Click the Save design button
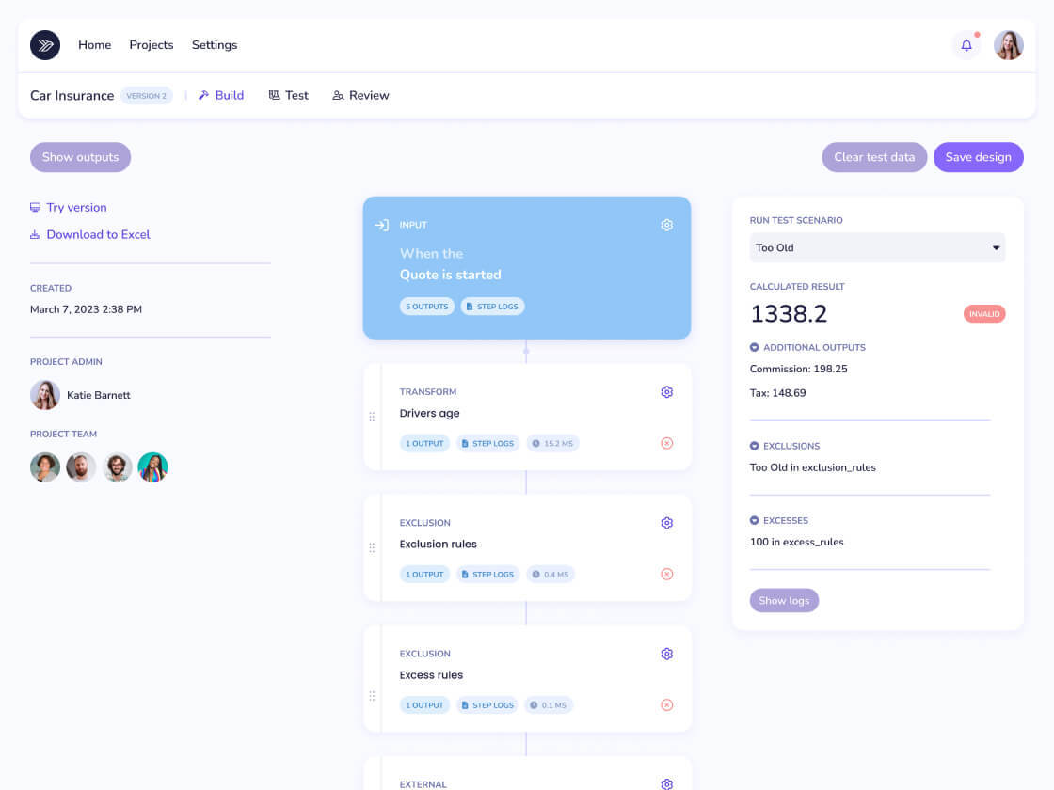1054x790 pixels. (979, 157)
